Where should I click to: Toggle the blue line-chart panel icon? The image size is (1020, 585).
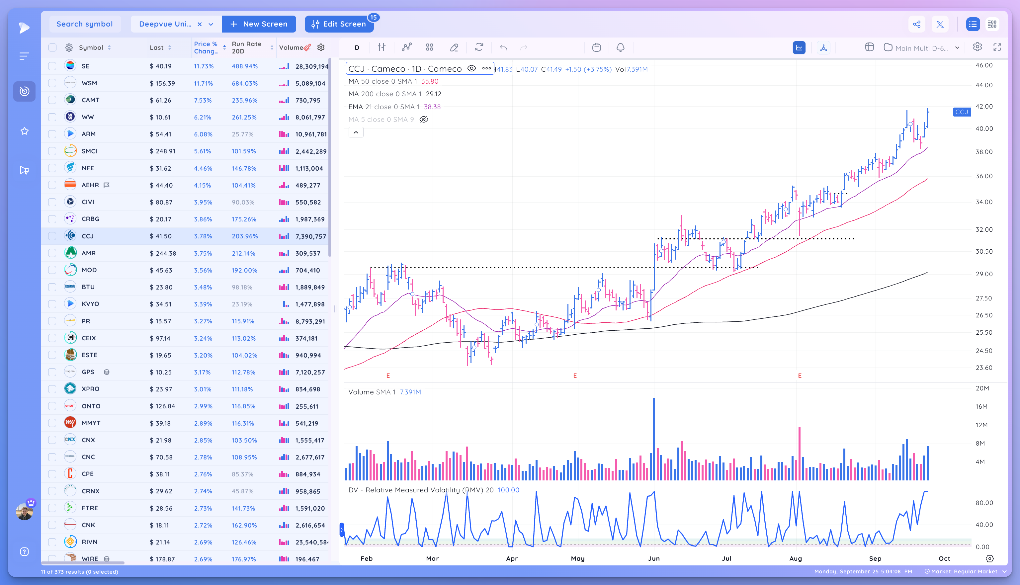[x=799, y=47]
